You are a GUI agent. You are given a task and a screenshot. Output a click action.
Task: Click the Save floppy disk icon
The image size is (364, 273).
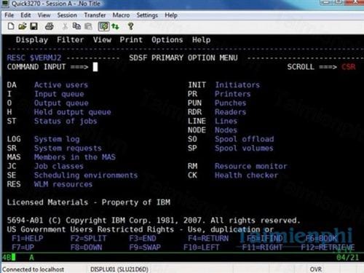click(33, 26)
